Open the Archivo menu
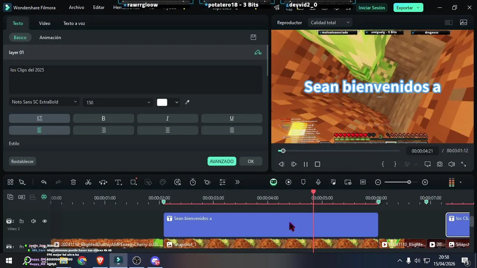 [76, 7]
